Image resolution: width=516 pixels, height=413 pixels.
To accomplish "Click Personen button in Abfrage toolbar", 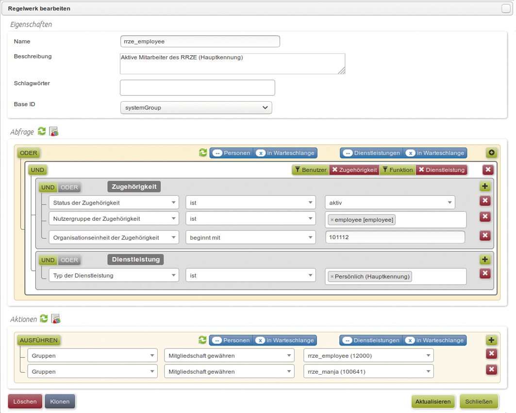I will pos(232,153).
